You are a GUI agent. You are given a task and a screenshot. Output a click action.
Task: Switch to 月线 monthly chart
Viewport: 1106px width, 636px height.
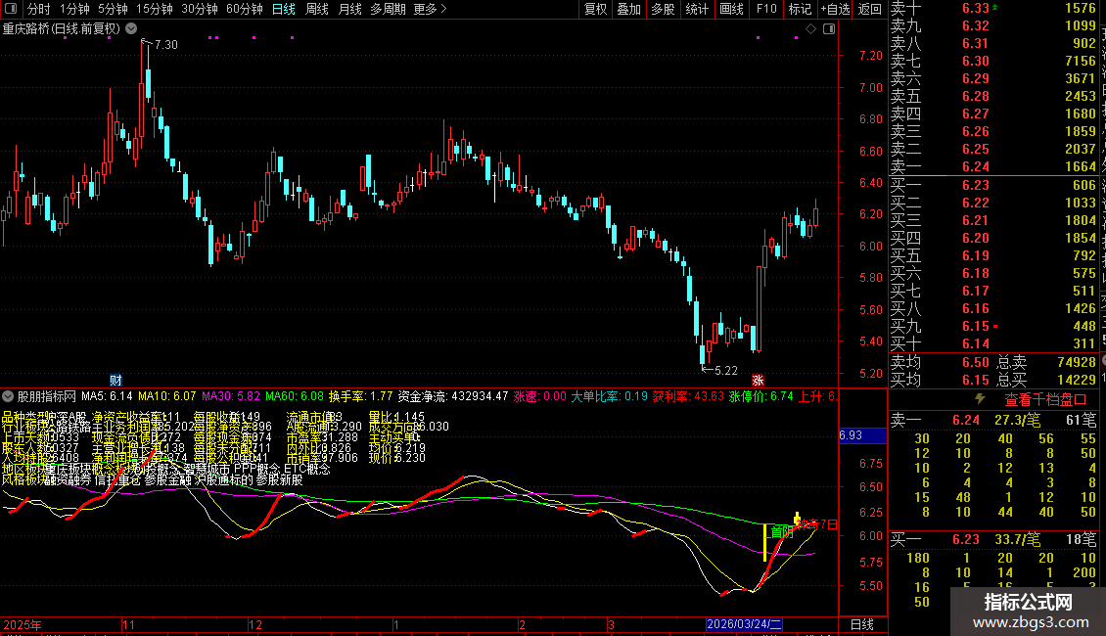point(349,9)
